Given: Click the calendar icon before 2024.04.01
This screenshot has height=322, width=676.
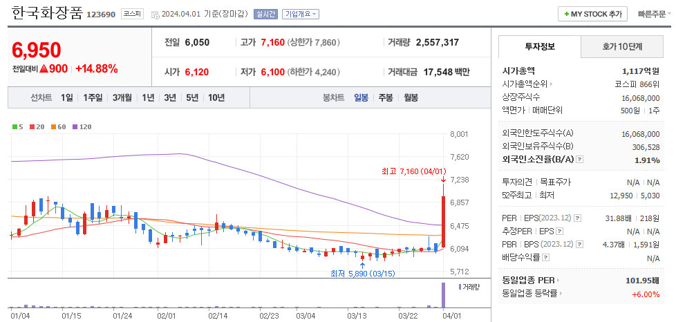Looking at the screenshot, I should (x=156, y=15).
